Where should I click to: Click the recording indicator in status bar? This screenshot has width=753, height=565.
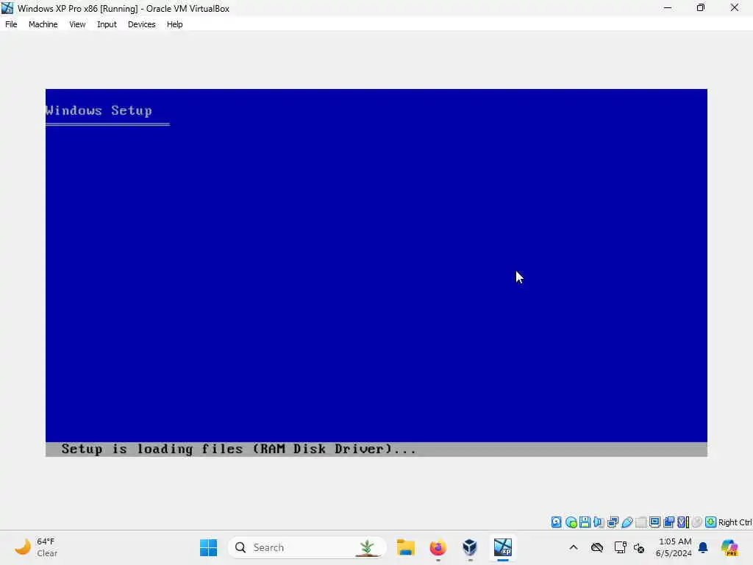(668, 522)
